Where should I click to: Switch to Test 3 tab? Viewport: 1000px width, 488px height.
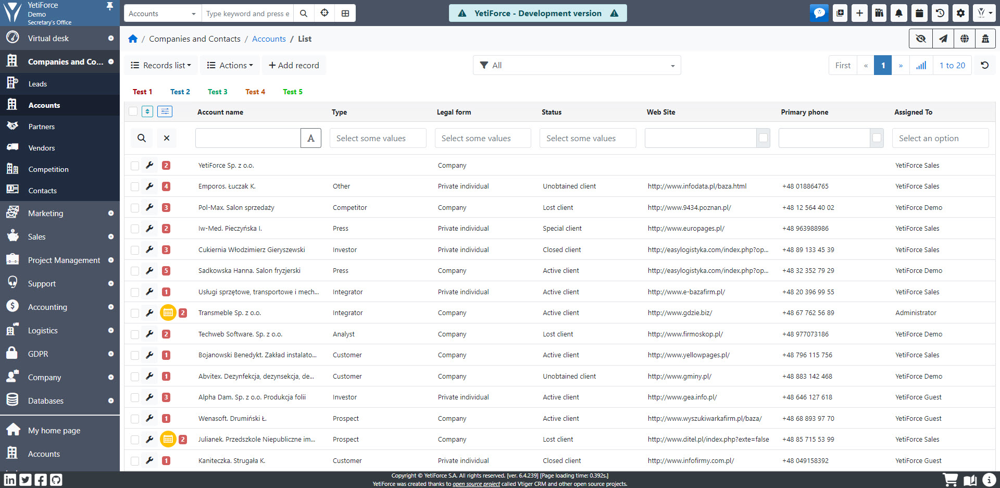(x=217, y=92)
